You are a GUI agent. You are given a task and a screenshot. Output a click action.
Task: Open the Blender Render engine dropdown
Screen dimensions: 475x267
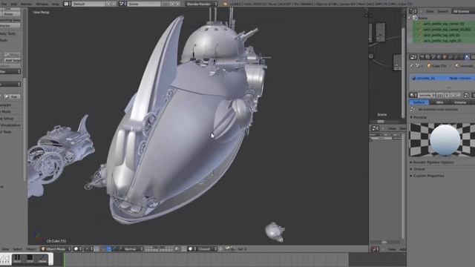(x=201, y=4)
